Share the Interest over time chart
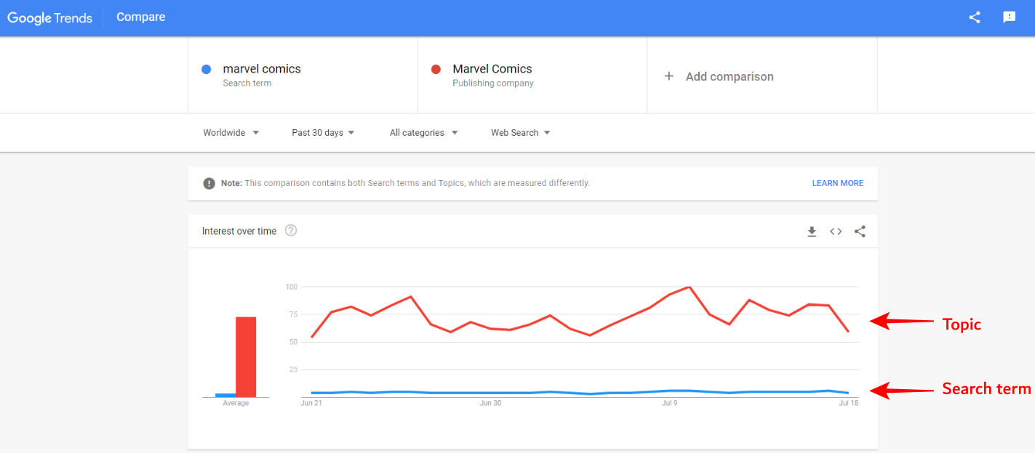This screenshot has height=453, width=1035. click(860, 232)
